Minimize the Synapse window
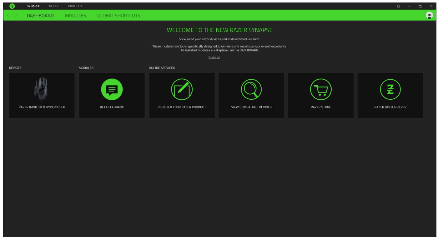Viewport: 438px width, 239px height. 409,6
